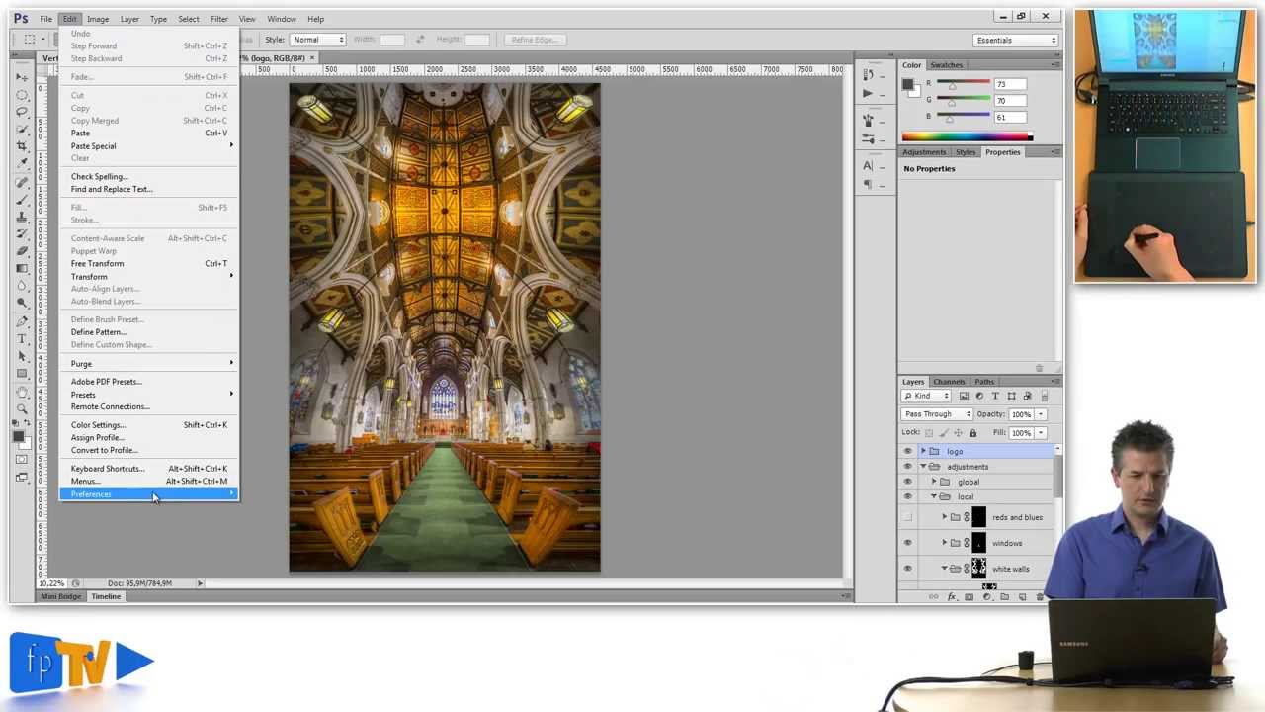Image resolution: width=1265 pixels, height=712 pixels.
Task: Select the Move tool in toolbox
Action: (22, 77)
